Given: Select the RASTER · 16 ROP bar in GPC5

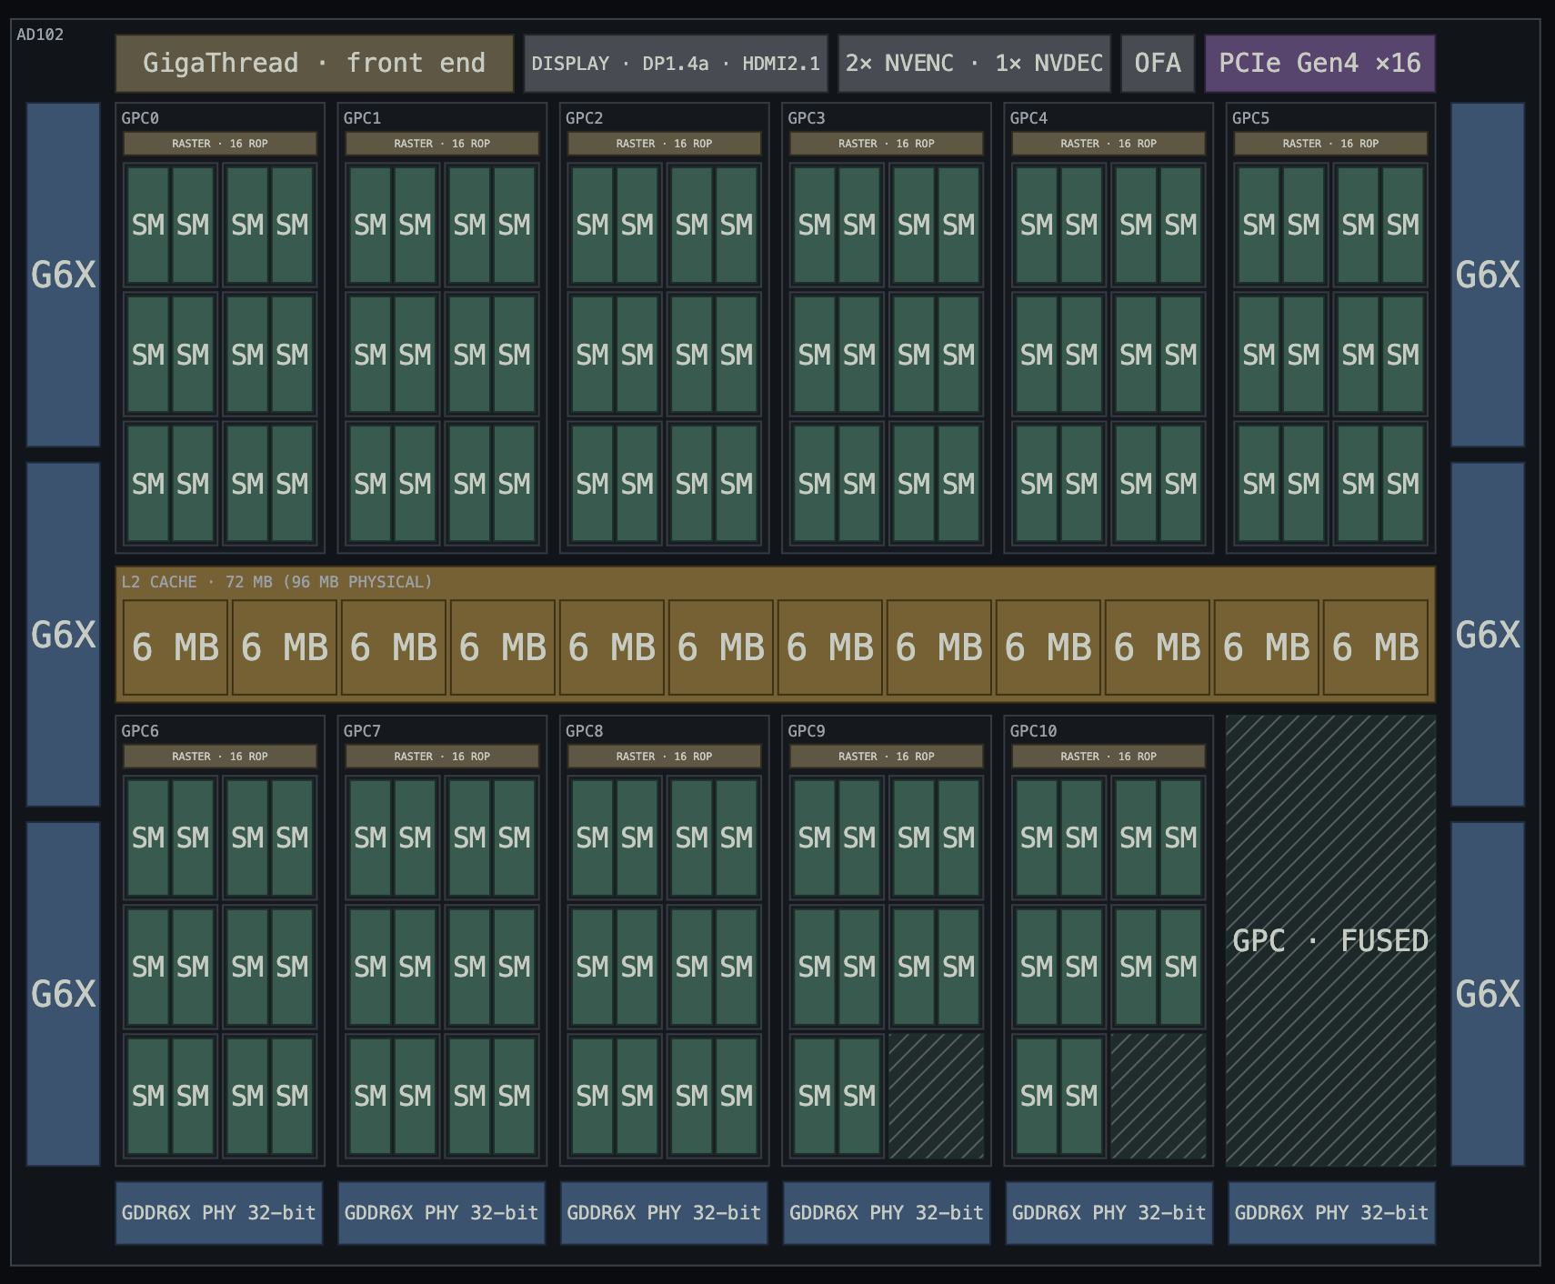Looking at the screenshot, I should 1330,144.
